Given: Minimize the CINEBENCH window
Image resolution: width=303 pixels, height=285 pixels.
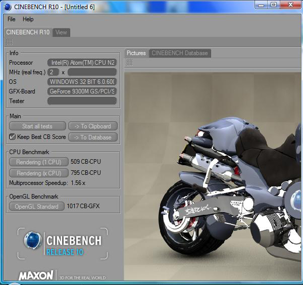Looking at the screenshot, I should pyautogui.click(x=261, y=5).
